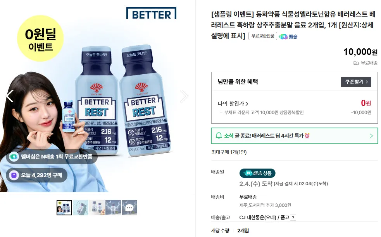Click the 무료교환반품 badge
The image size is (381, 237).
pyautogui.click(x=263, y=36)
